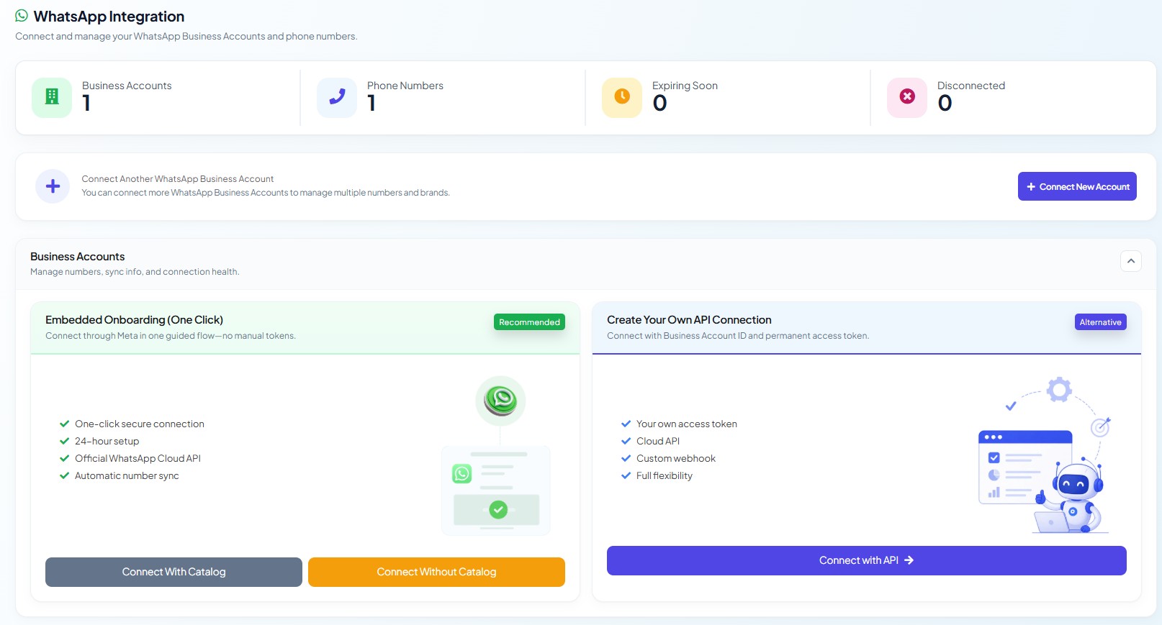The height and width of the screenshot is (625, 1162).
Task: Click the Create Your Own API Connection heading
Action: pyautogui.click(x=689, y=320)
